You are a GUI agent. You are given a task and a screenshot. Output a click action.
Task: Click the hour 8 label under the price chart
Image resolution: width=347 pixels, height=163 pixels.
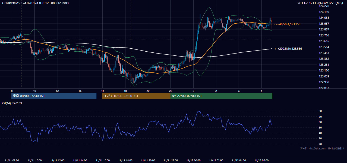point(12,91)
